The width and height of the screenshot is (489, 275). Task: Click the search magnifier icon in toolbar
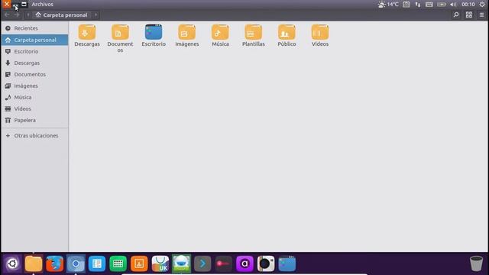point(456,15)
